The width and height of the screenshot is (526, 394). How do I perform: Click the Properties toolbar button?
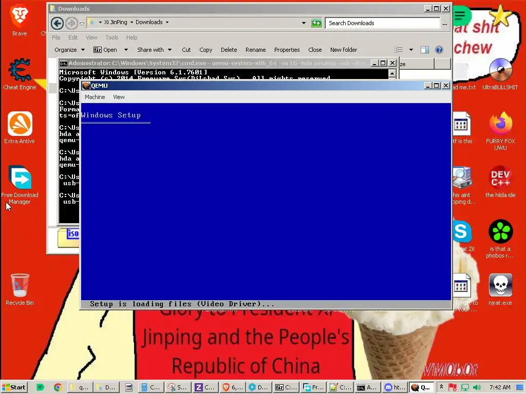click(287, 50)
